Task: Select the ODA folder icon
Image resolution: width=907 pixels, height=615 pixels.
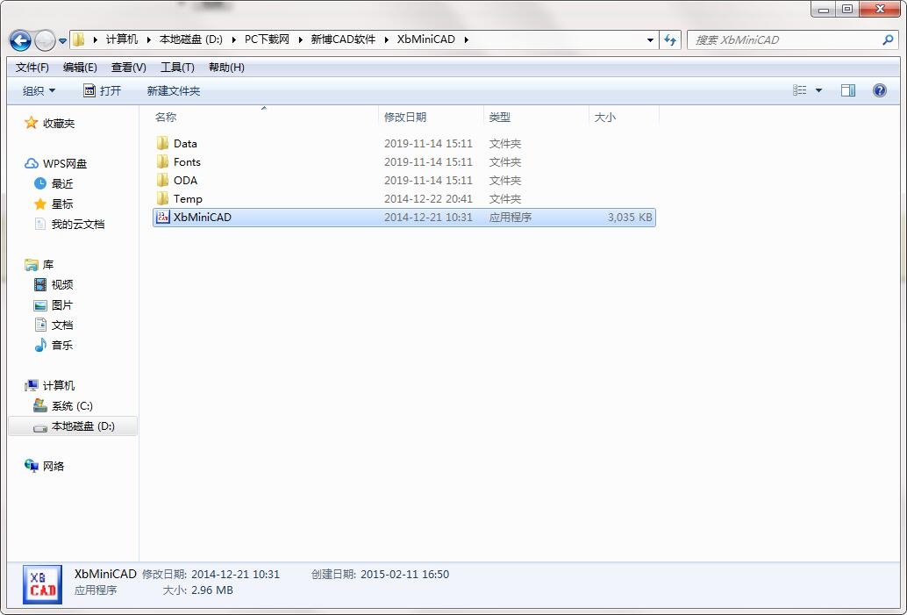Action: click(162, 180)
